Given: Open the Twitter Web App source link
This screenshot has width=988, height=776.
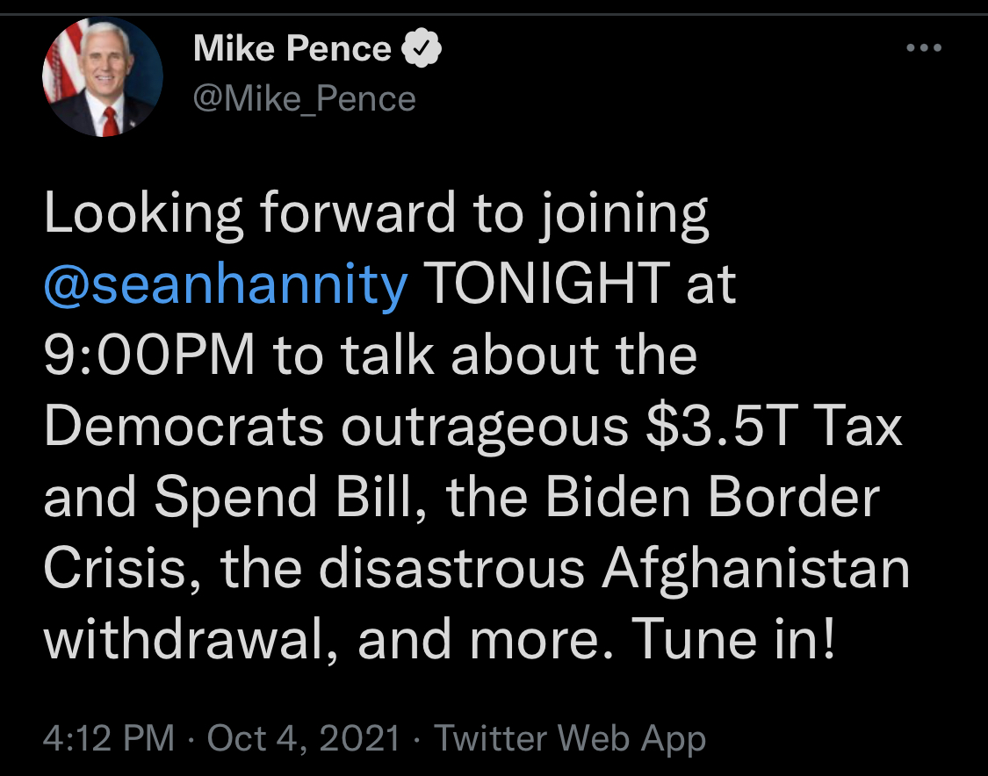Looking at the screenshot, I should [x=570, y=739].
